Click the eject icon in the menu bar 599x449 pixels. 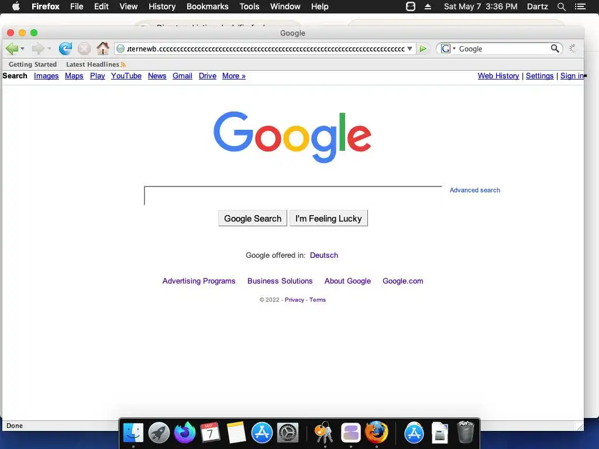point(428,6)
